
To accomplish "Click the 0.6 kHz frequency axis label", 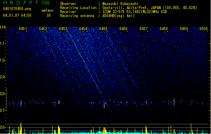I will tap(3, 127).
